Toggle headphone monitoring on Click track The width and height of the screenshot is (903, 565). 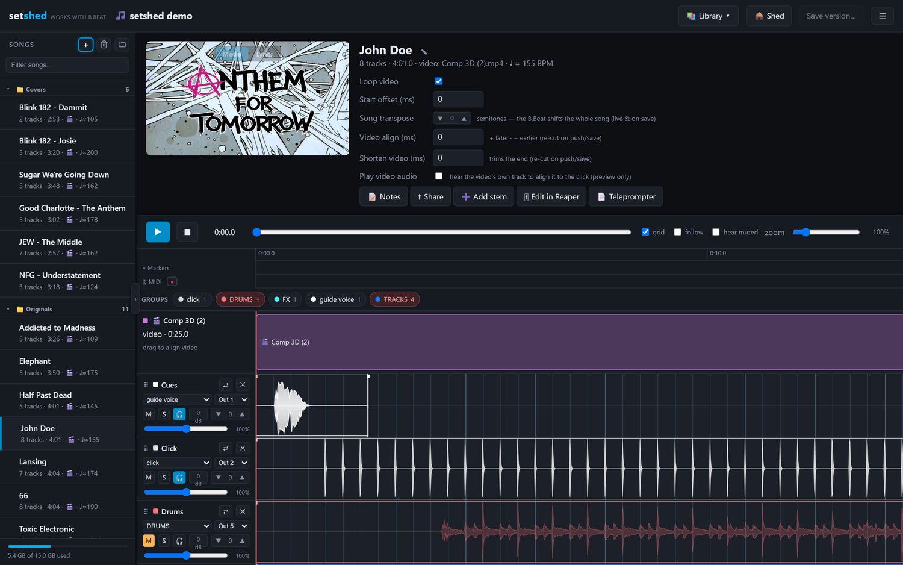pos(179,478)
